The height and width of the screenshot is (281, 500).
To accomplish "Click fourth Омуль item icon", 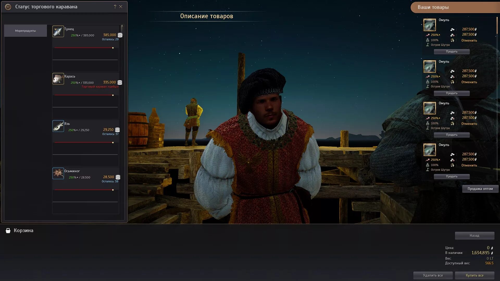I will point(429,150).
